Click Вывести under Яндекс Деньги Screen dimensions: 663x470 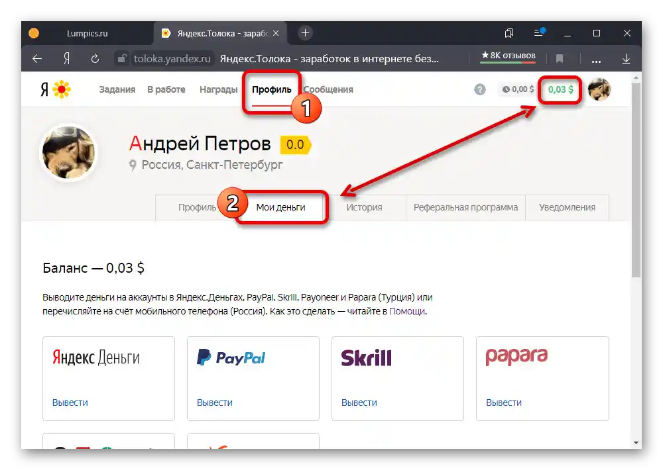point(70,402)
